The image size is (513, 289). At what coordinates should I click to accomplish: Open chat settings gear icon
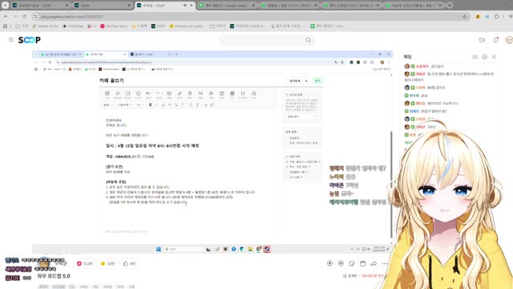click(x=484, y=57)
